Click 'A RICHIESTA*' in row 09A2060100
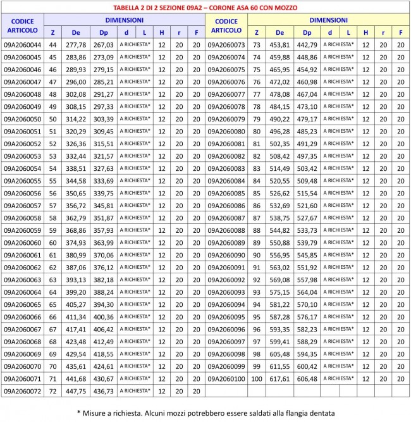Image resolution: width=411 pixels, height=422 pixels. [x=339, y=379]
